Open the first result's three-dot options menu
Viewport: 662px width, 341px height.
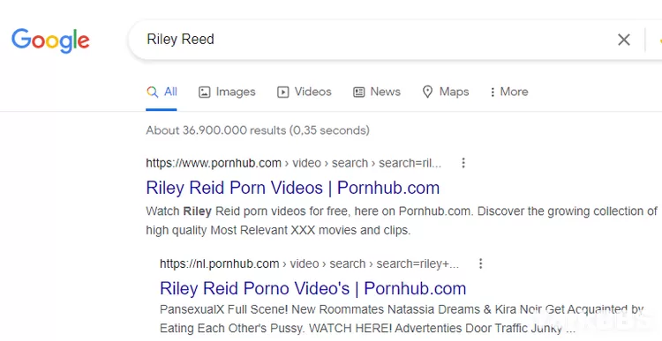463,163
